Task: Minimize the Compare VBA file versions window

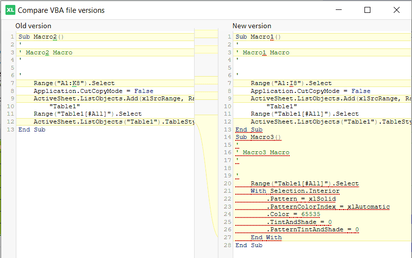Action: (x=339, y=10)
